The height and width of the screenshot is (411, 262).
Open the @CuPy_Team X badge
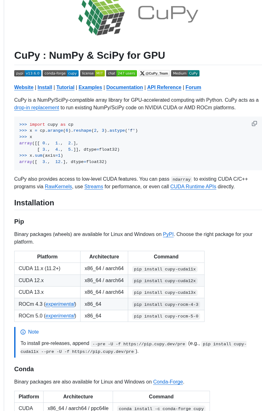154,73
